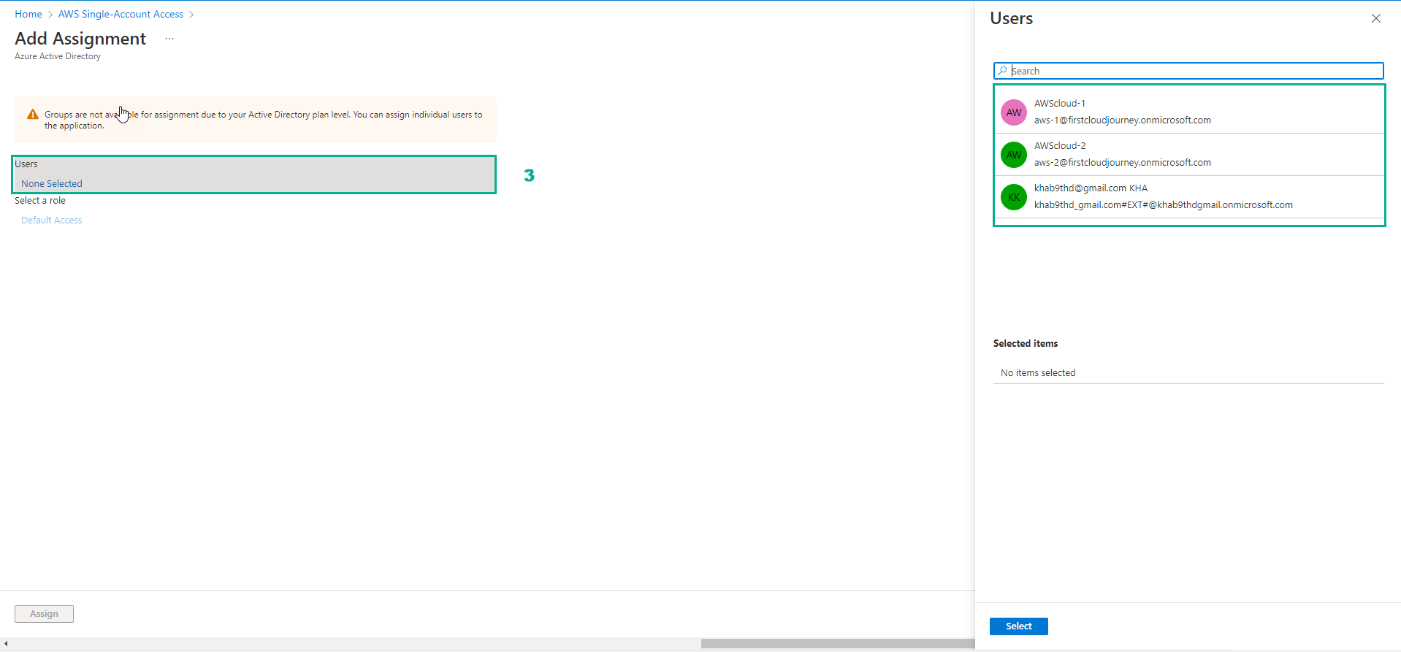Click the scrollbar left arrow

pyautogui.click(x=6, y=644)
